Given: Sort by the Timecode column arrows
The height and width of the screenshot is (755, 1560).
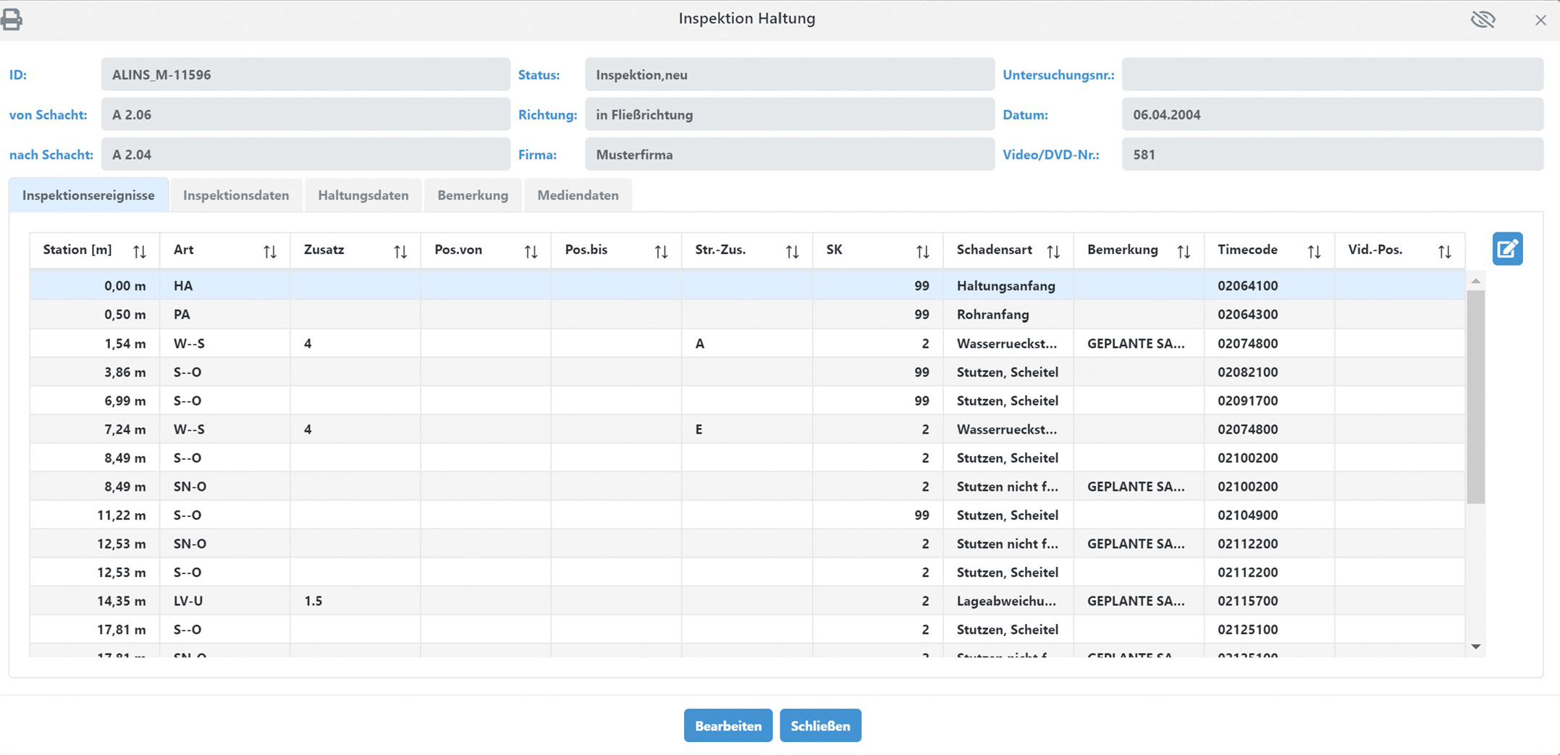Looking at the screenshot, I should [1314, 251].
